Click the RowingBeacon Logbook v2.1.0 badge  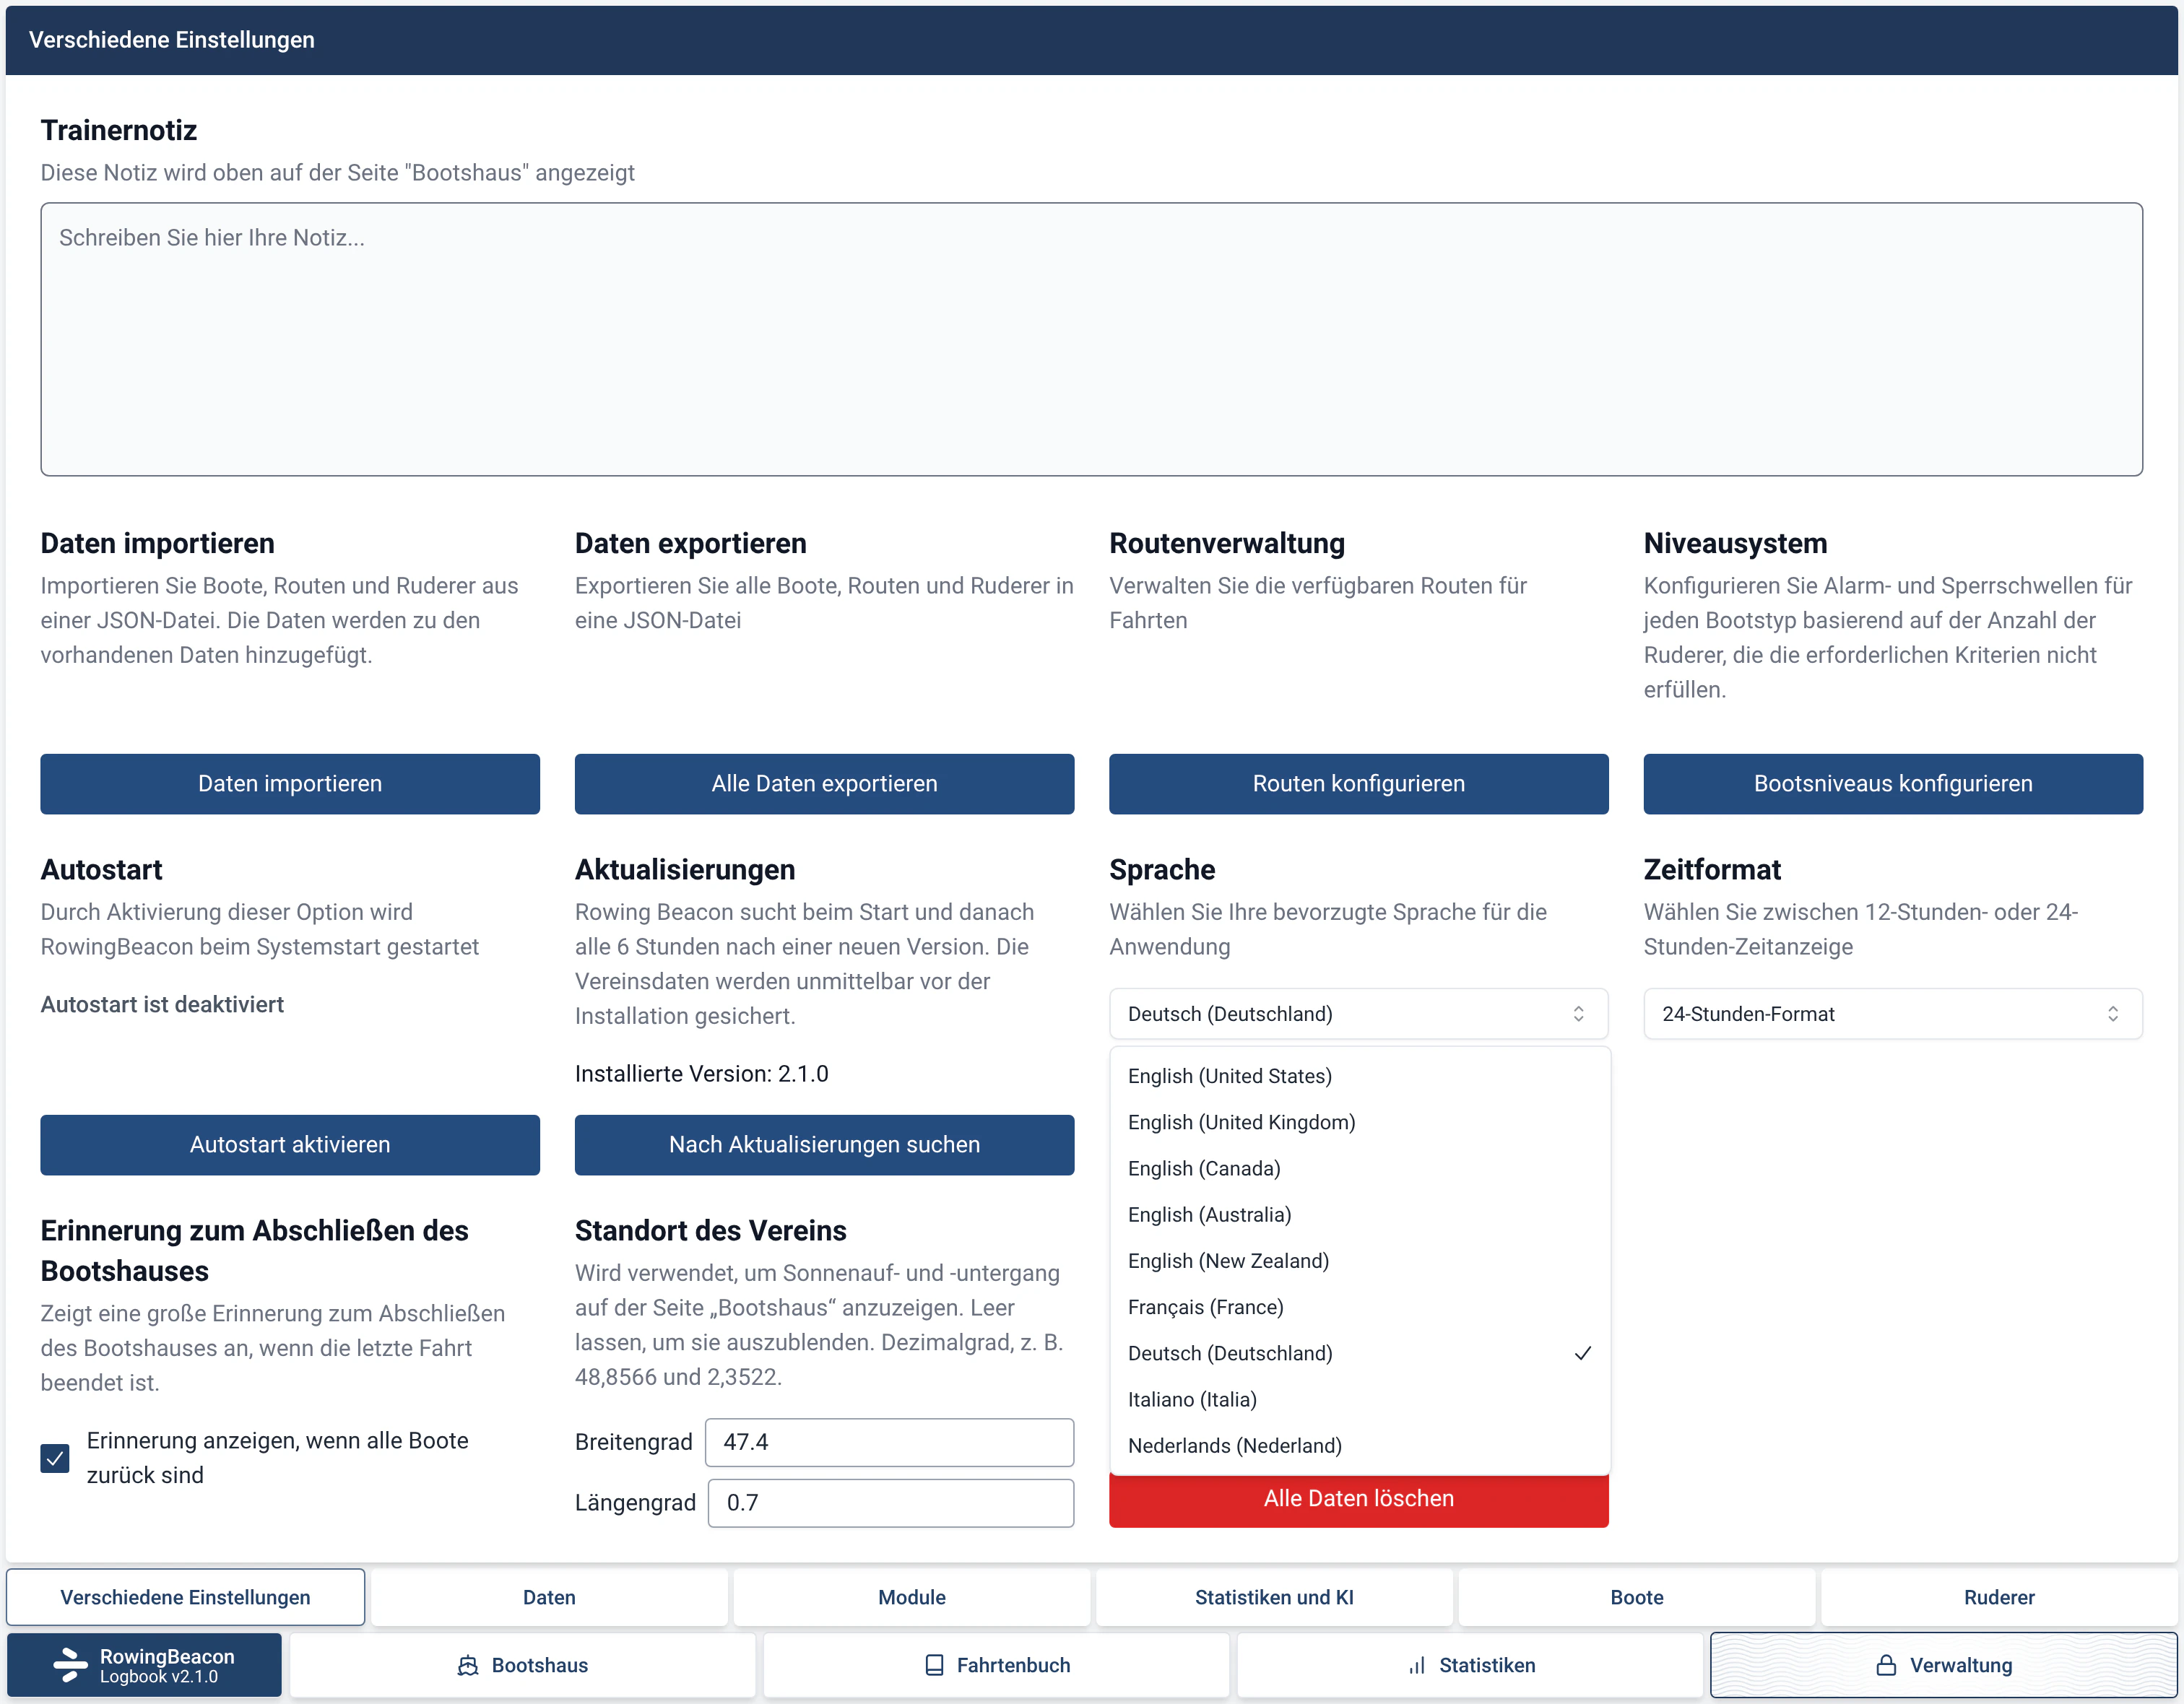pyautogui.click(x=144, y=1665)
